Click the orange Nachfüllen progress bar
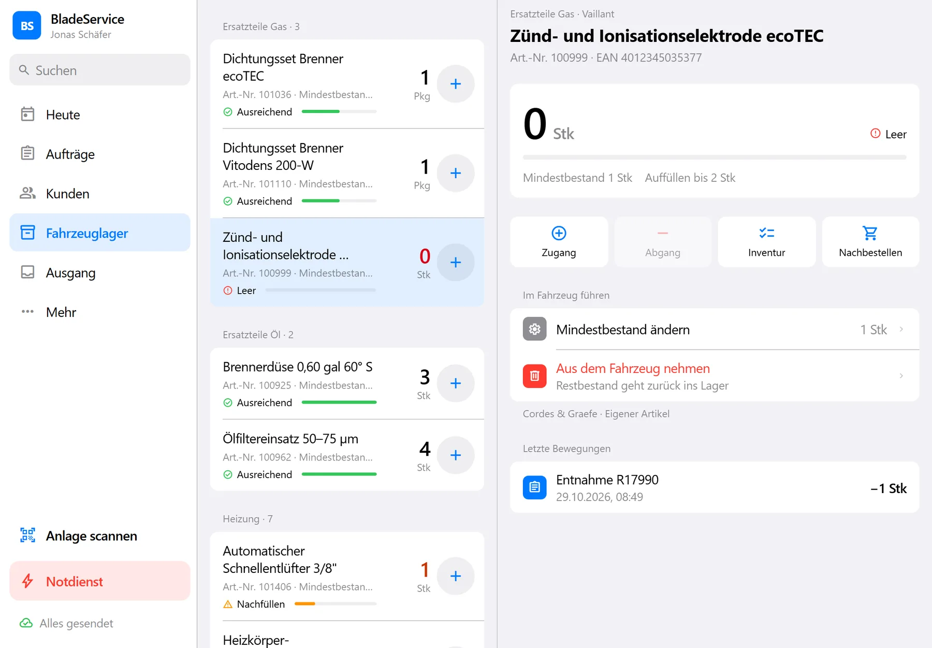 (x=336, y=604)
